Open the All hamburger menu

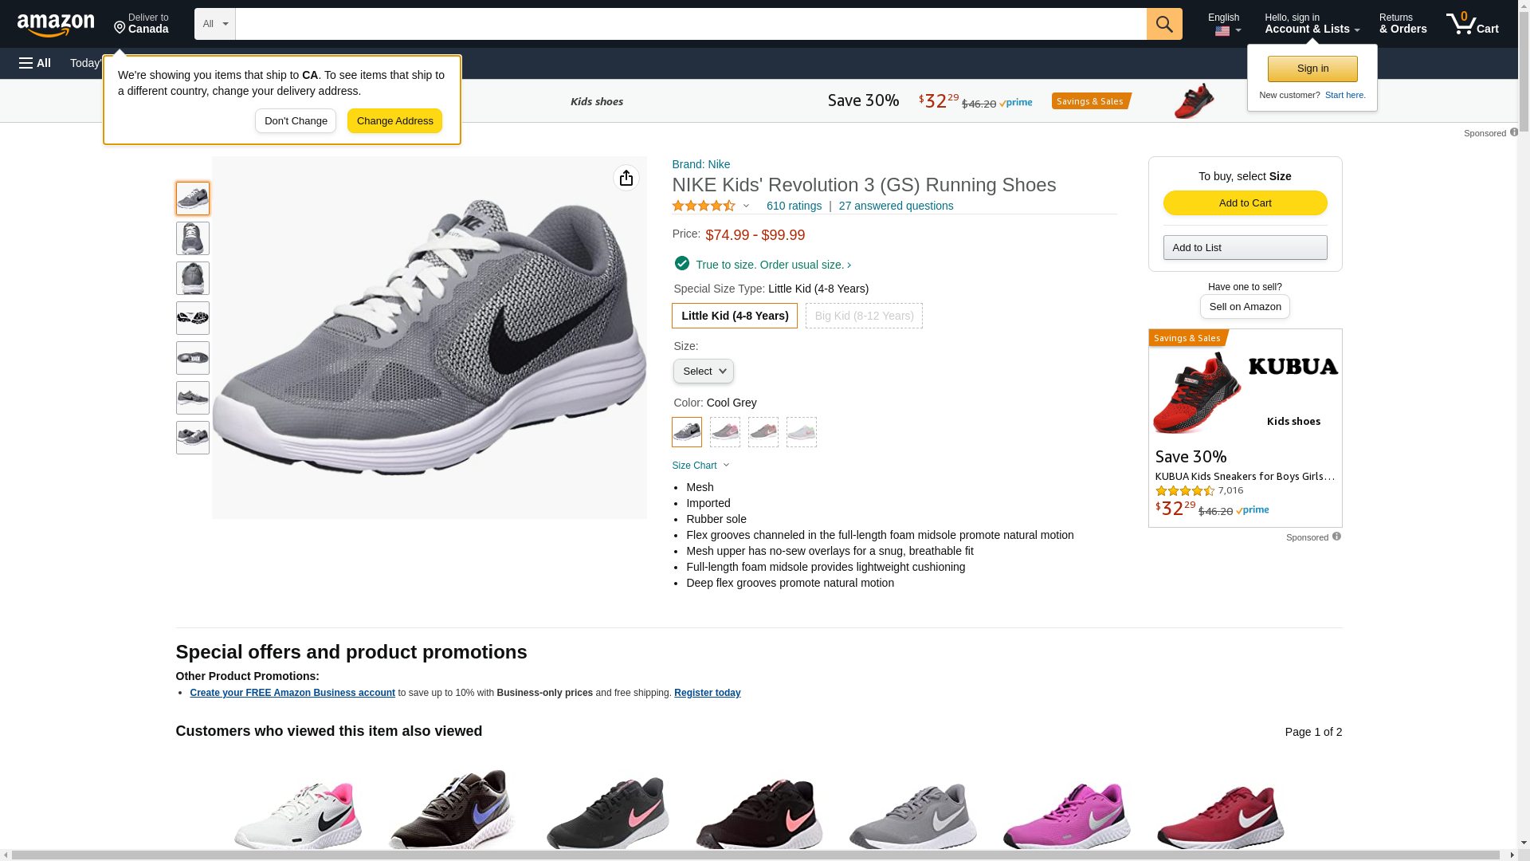click(35, 63)
